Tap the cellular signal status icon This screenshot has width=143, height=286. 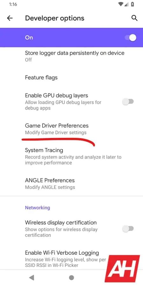click(x=127, y=4)
